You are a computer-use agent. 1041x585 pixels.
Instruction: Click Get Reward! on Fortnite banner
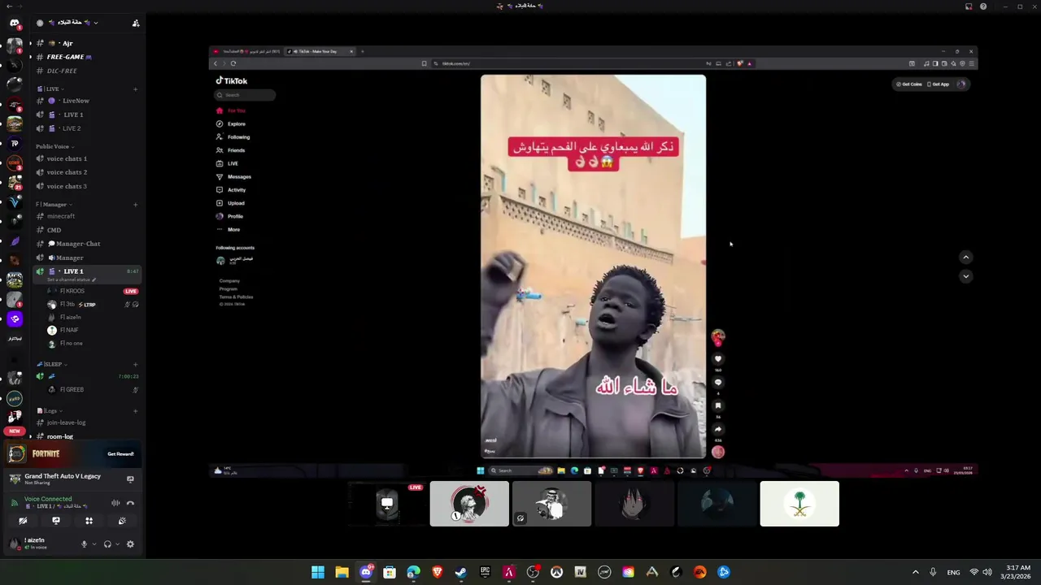(x=120, y=454)
